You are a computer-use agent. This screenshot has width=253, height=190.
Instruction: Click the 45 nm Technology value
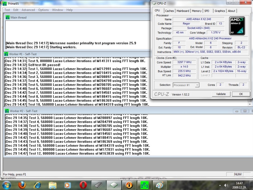click(x=180, y=33)
